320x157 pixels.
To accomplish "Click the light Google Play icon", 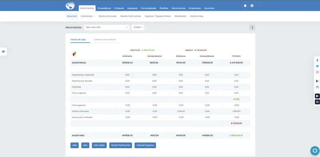I will [x=317, y=81].
